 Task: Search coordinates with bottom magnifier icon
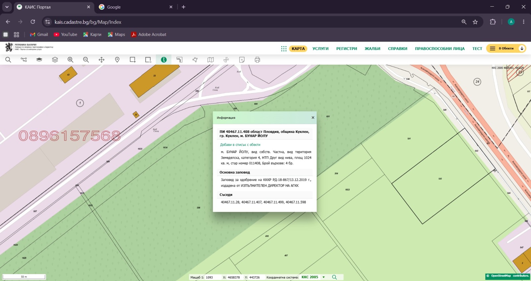click(x=335, y=277)
